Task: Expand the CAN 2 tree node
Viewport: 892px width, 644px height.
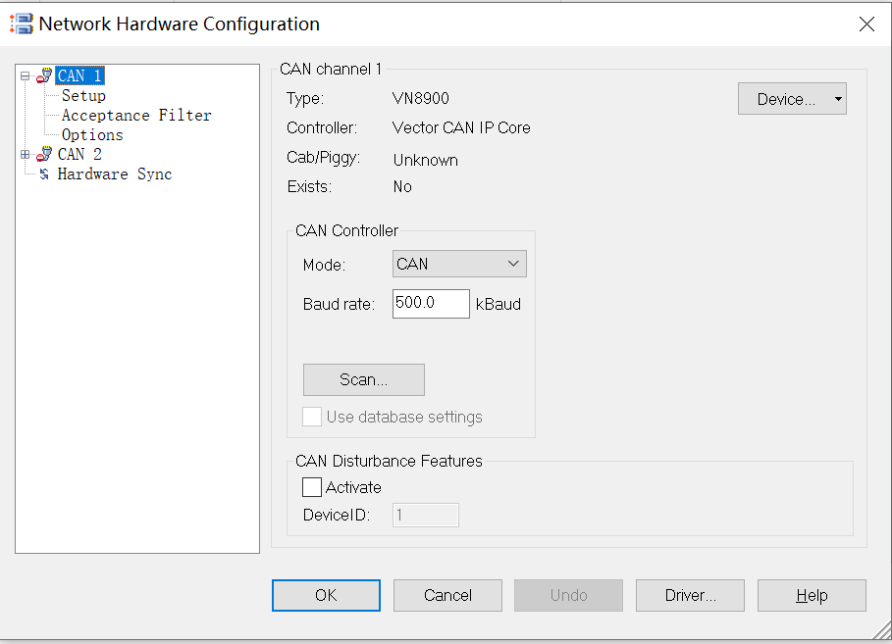Action: point(25,154)
